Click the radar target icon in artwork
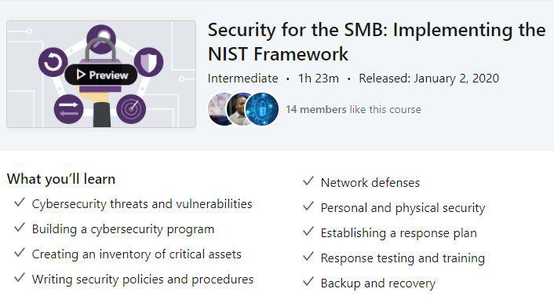The width and height of the screenshot is (554, 307). click(x=131, y=109)
